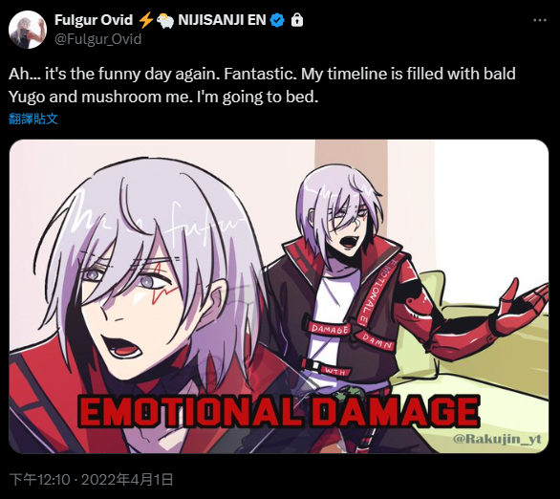Open the Fulgur Ovid display name link
This screenshot has height=499, width=560.
[x=94, y=20]
